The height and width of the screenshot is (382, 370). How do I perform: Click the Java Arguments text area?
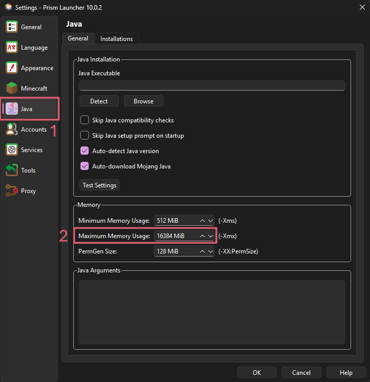click(212, 312)
